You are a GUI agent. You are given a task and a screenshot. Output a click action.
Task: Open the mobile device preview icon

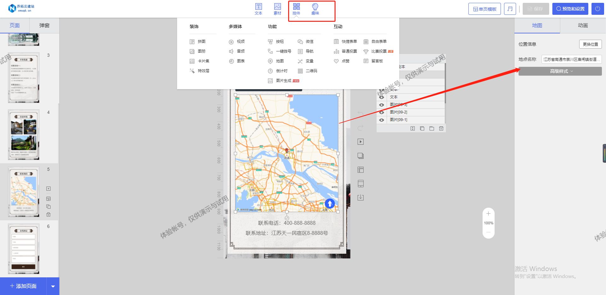point(360,183)
